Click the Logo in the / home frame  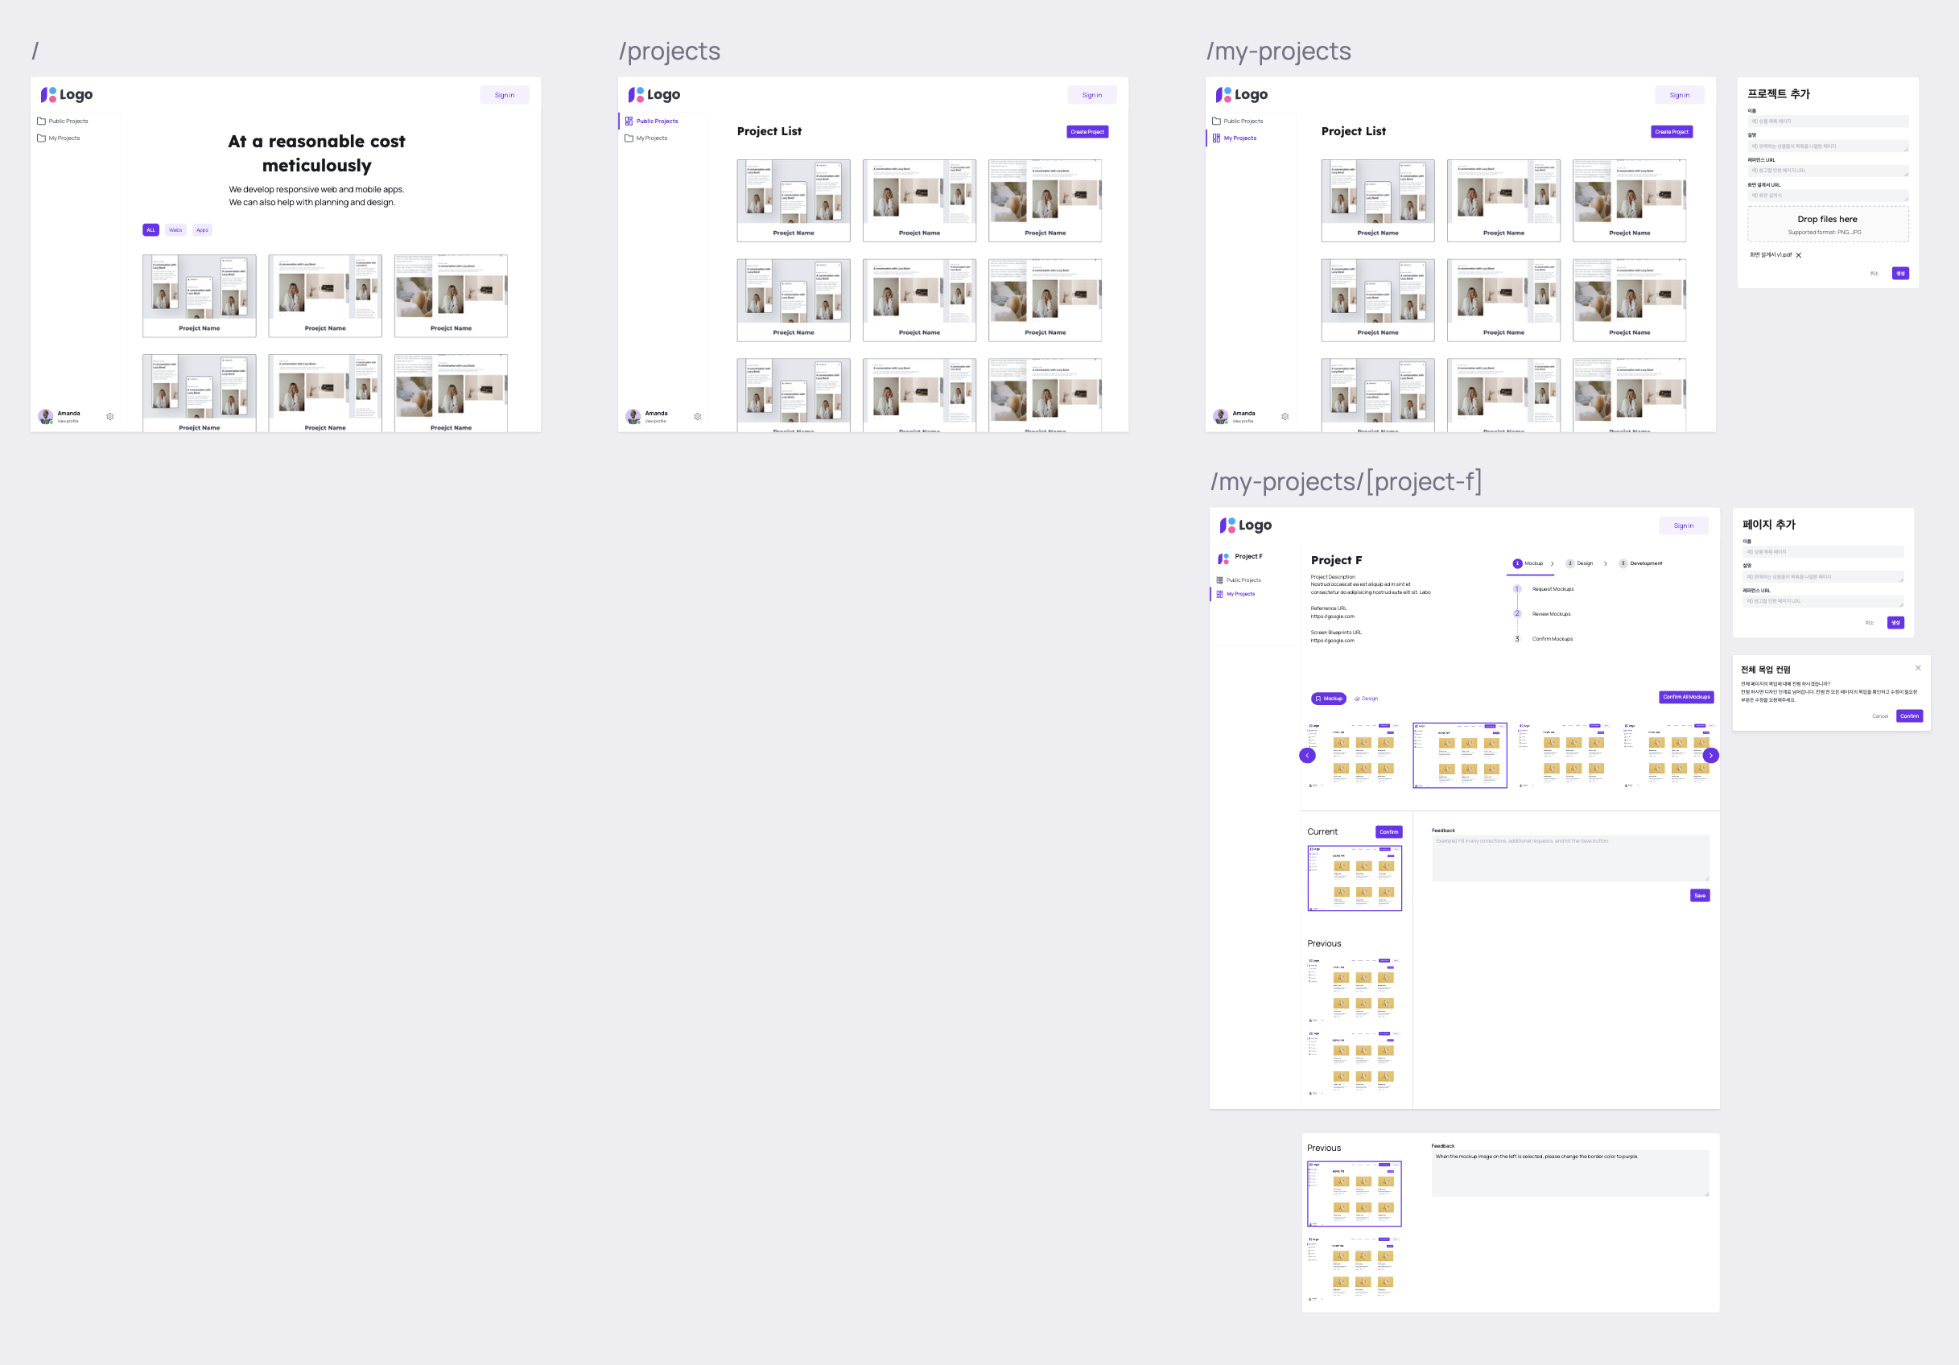(x=68, y=95)
